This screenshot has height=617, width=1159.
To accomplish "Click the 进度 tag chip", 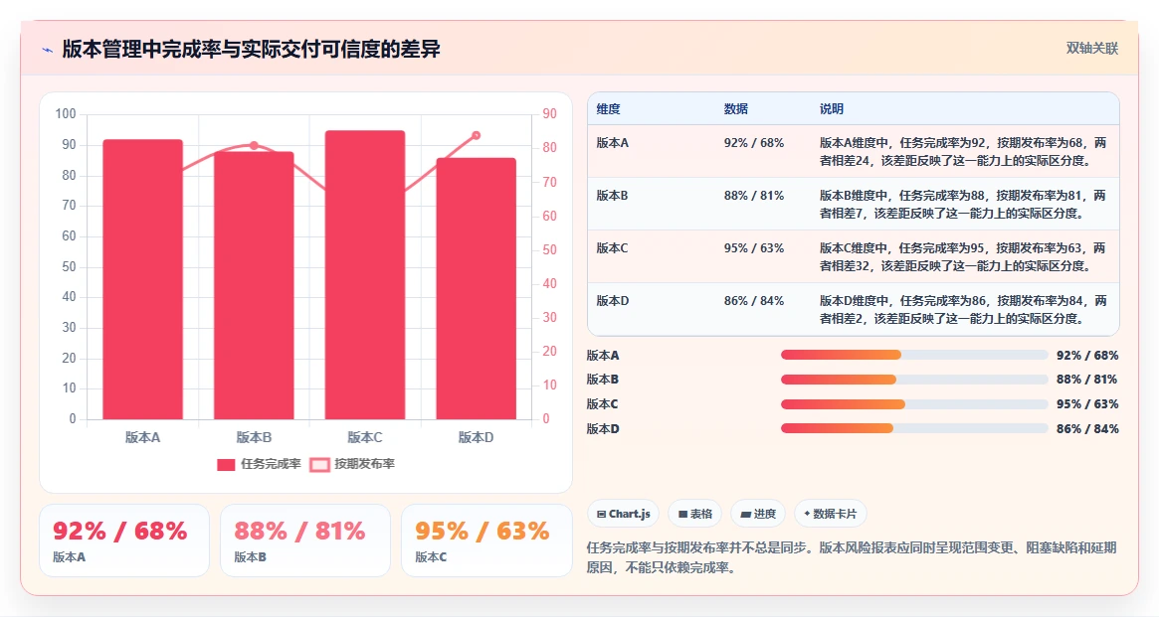I will (758, 514).
